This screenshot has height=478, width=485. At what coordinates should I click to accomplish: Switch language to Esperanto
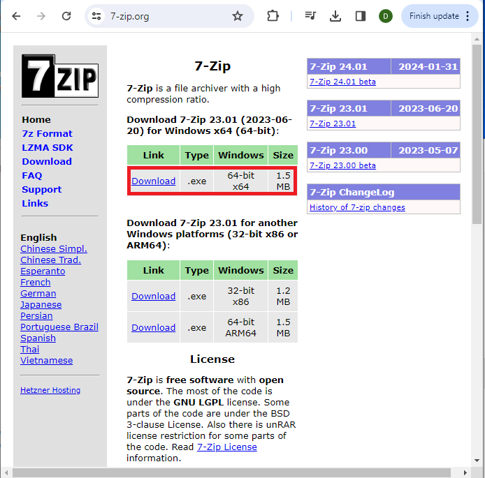click(x=43, y=271)
